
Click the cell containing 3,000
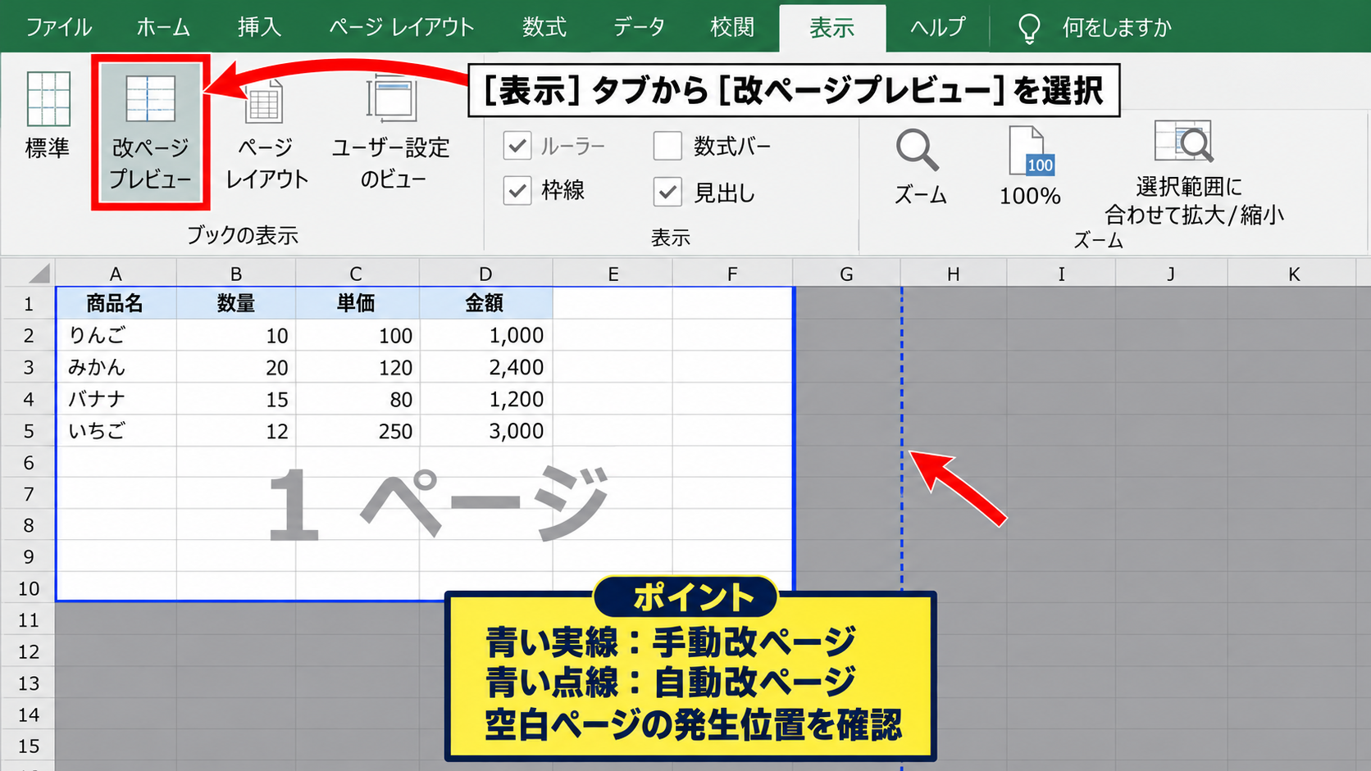click(x=486, y=431)
